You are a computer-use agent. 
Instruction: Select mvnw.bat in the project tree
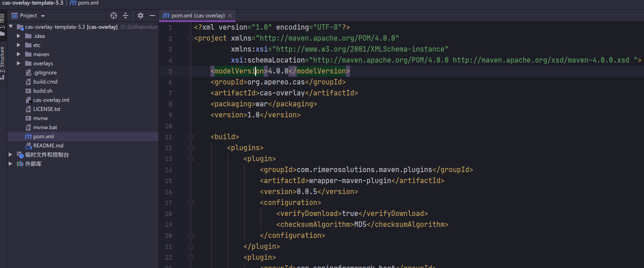[45, 127]
